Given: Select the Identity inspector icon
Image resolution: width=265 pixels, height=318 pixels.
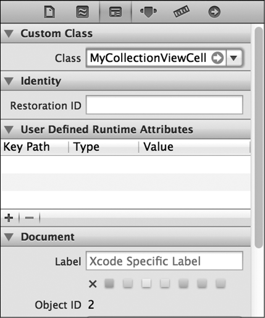Looking at the screenshot, I should (116, 12).
